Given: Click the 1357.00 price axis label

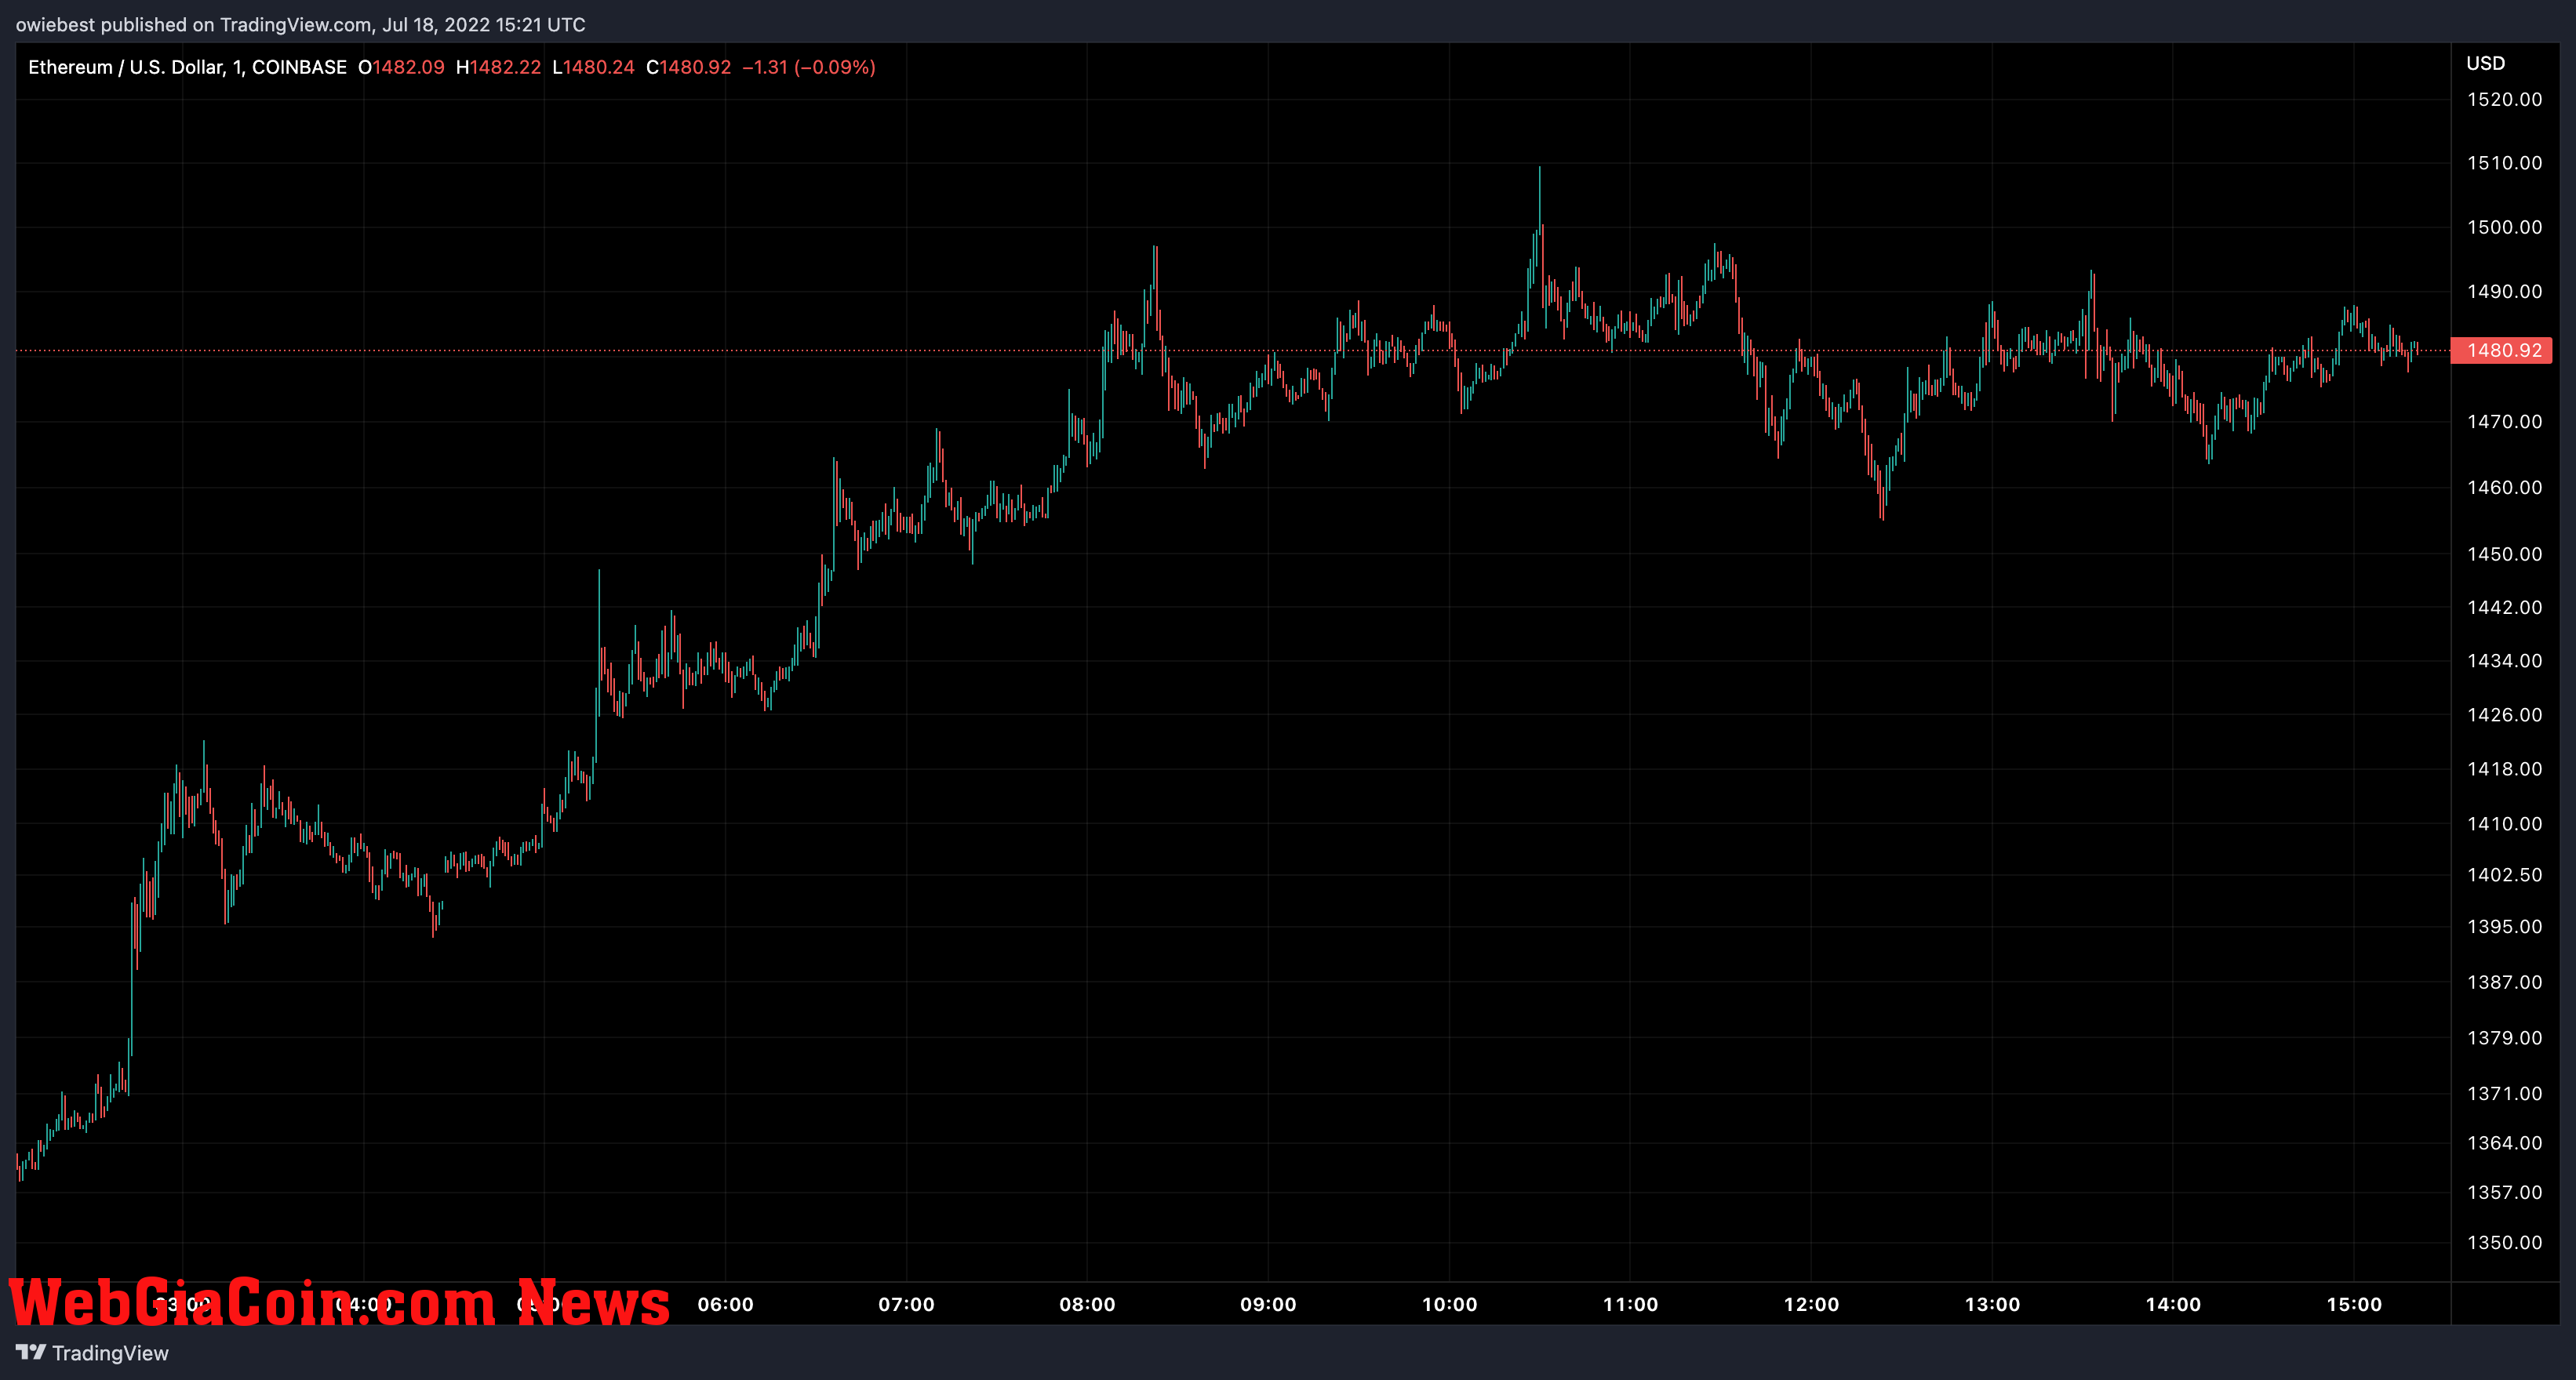Looking at the screenshot, I should coord(2504,1192).
